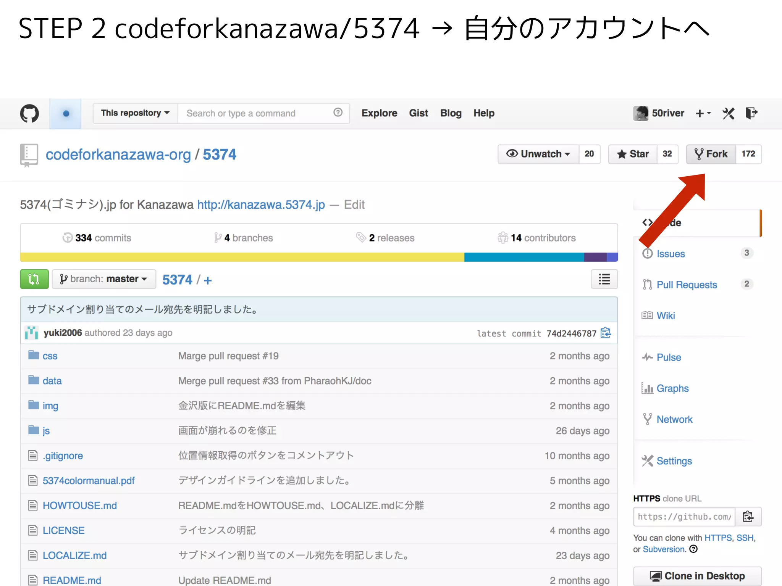Click the Wiki book icon
Viewport: 782px width, 586px height.
click(647, 316)
